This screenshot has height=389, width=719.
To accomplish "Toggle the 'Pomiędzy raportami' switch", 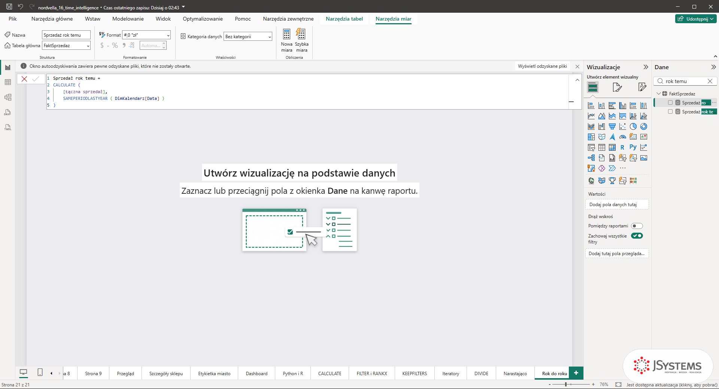I will (637, 226).
